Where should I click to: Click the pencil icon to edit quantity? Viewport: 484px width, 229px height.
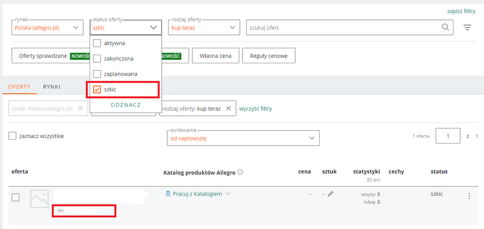[x=331, y=194]
